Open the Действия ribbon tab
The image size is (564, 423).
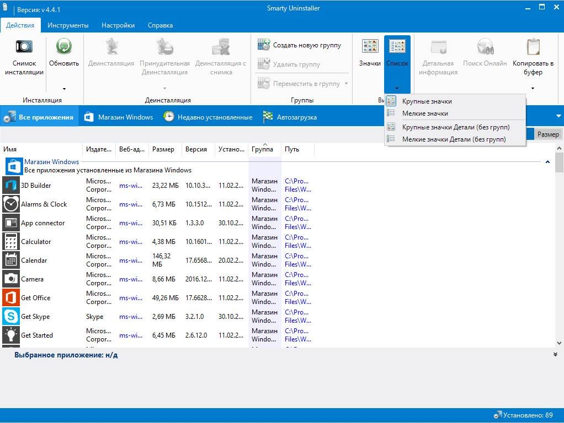coord(20,25)
